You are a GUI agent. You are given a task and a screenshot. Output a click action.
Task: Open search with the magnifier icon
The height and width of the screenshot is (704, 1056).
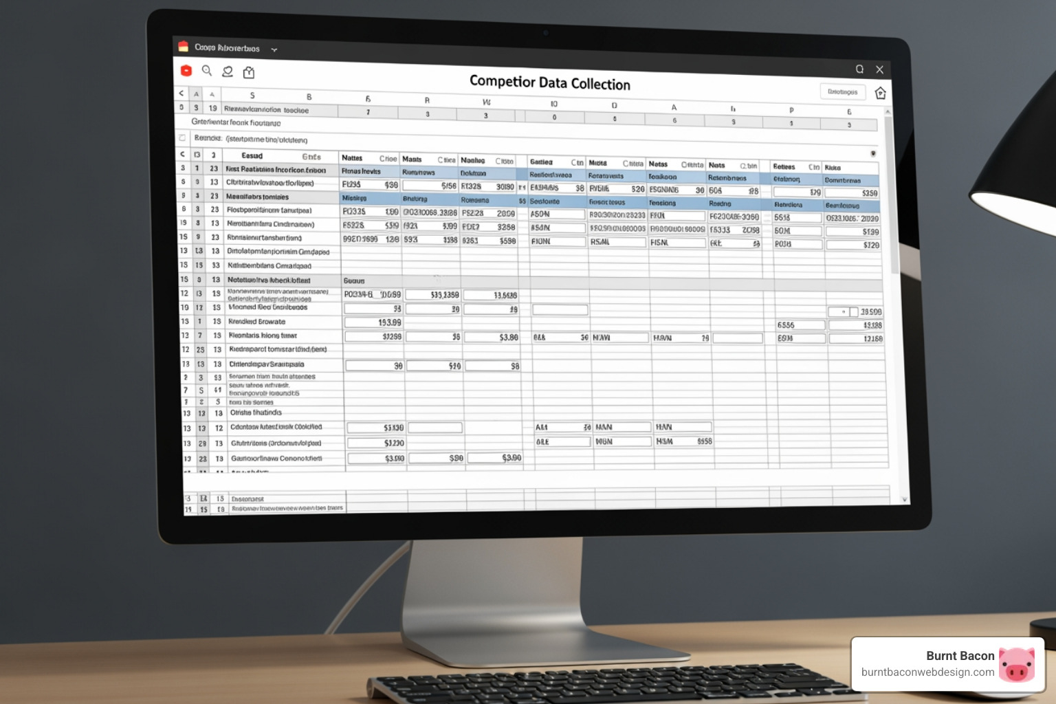[206, 70]
